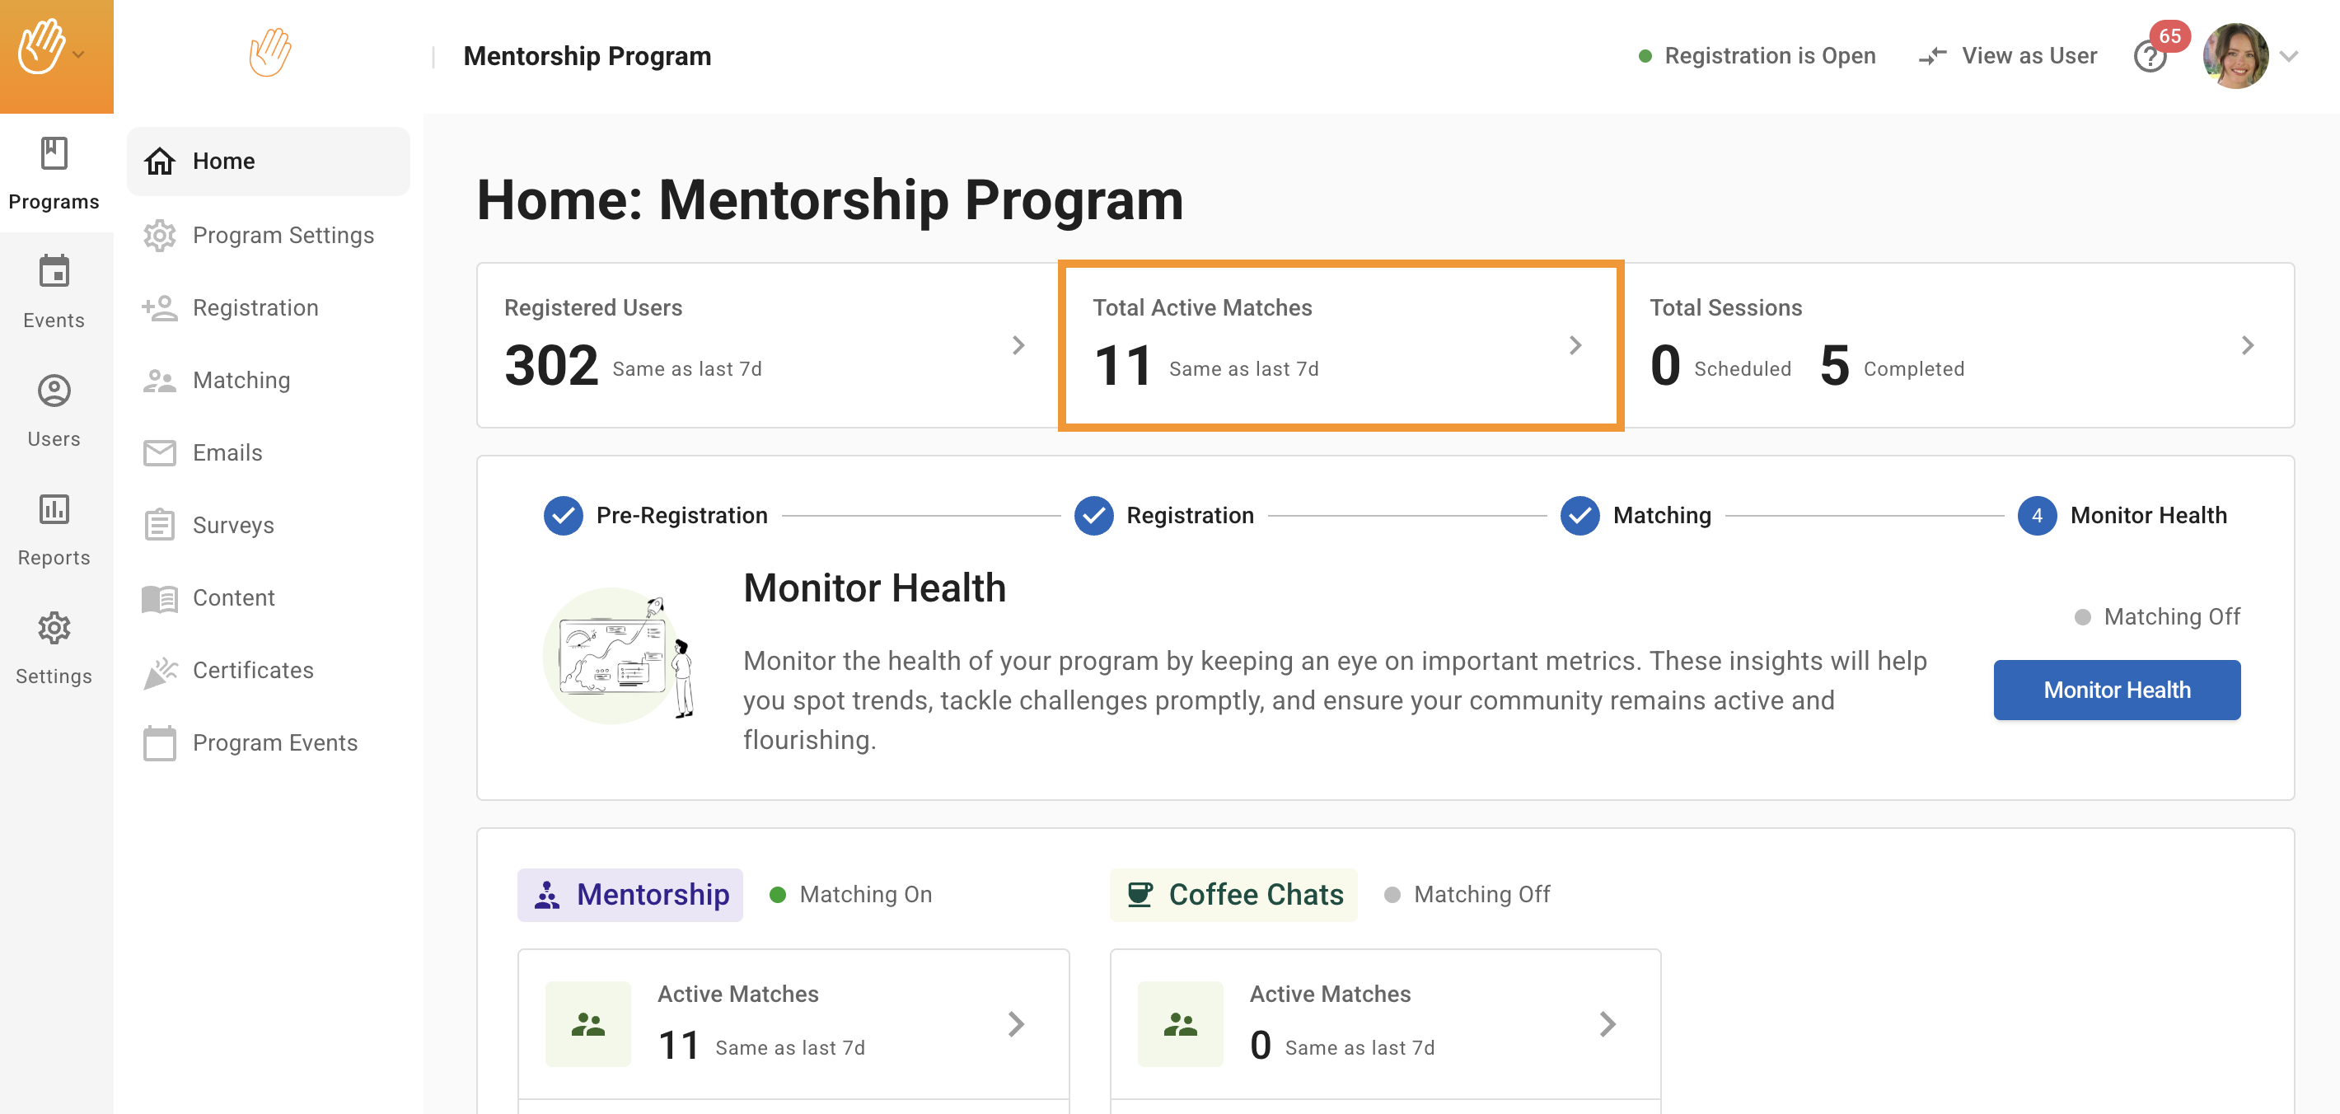Click the Pre-Registration step checkmark
This screenshot has height=1114, width=2340.
[564, 516]
